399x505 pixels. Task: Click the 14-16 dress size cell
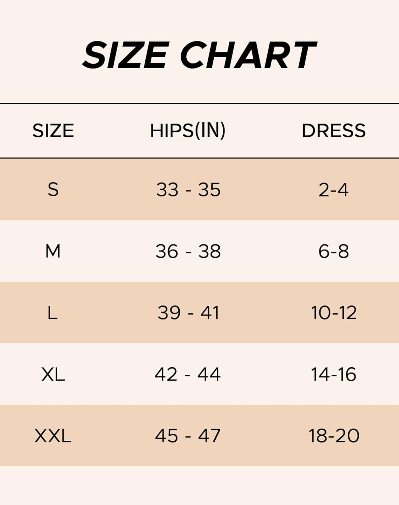pos(333,374)
